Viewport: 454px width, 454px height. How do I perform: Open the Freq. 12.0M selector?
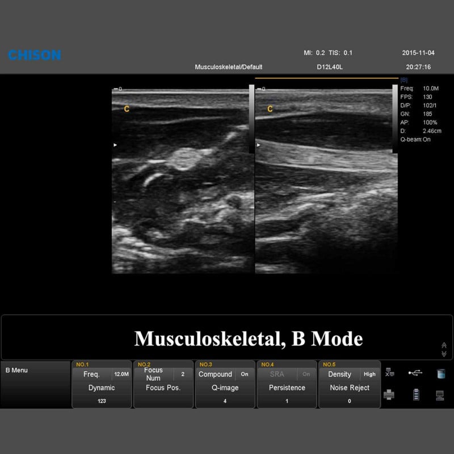coord(101,375)
